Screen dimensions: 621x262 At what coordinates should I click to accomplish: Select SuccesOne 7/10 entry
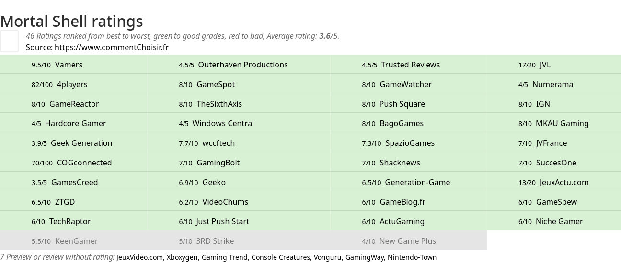[547, 163]
